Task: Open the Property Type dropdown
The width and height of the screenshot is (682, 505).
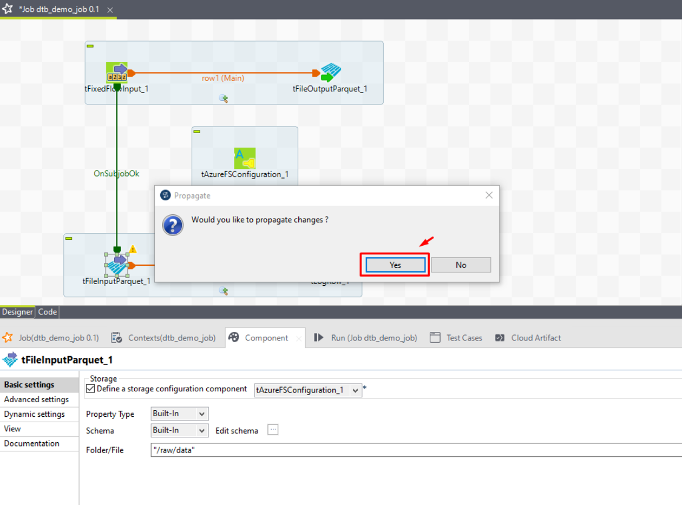Action: click(179, 414)
